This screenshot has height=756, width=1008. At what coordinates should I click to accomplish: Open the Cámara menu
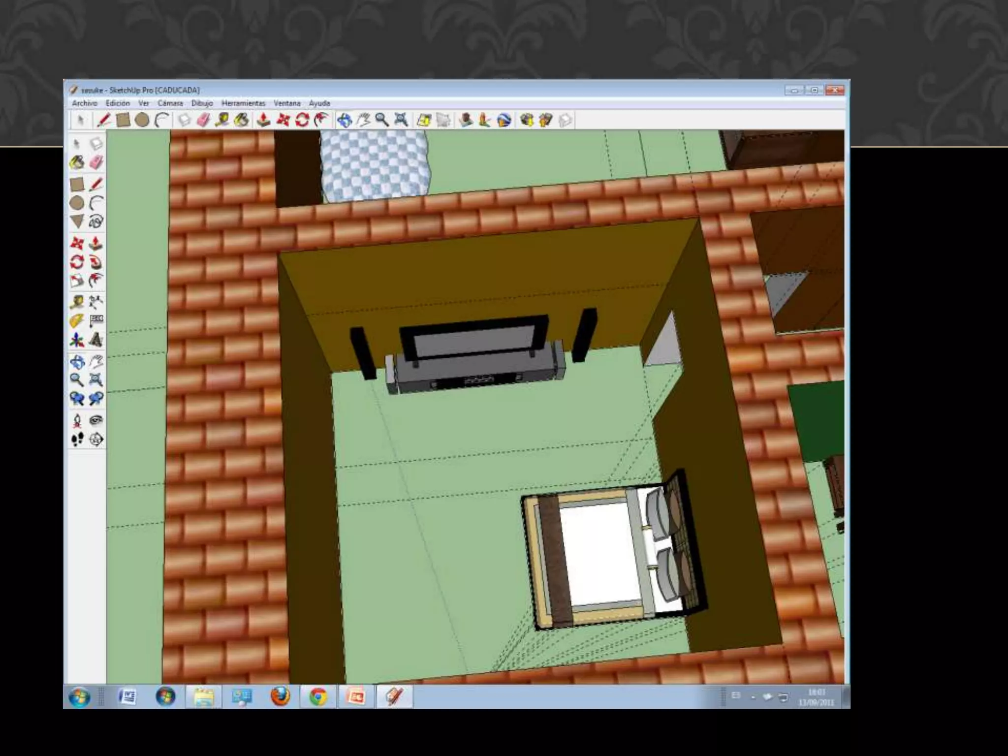[x=170, y=103]
